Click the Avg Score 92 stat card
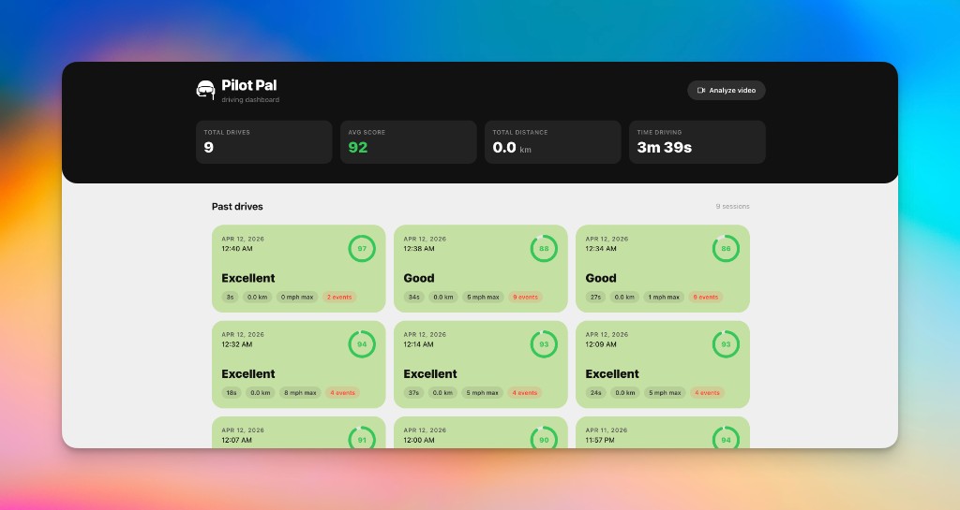 coord(409,141)
